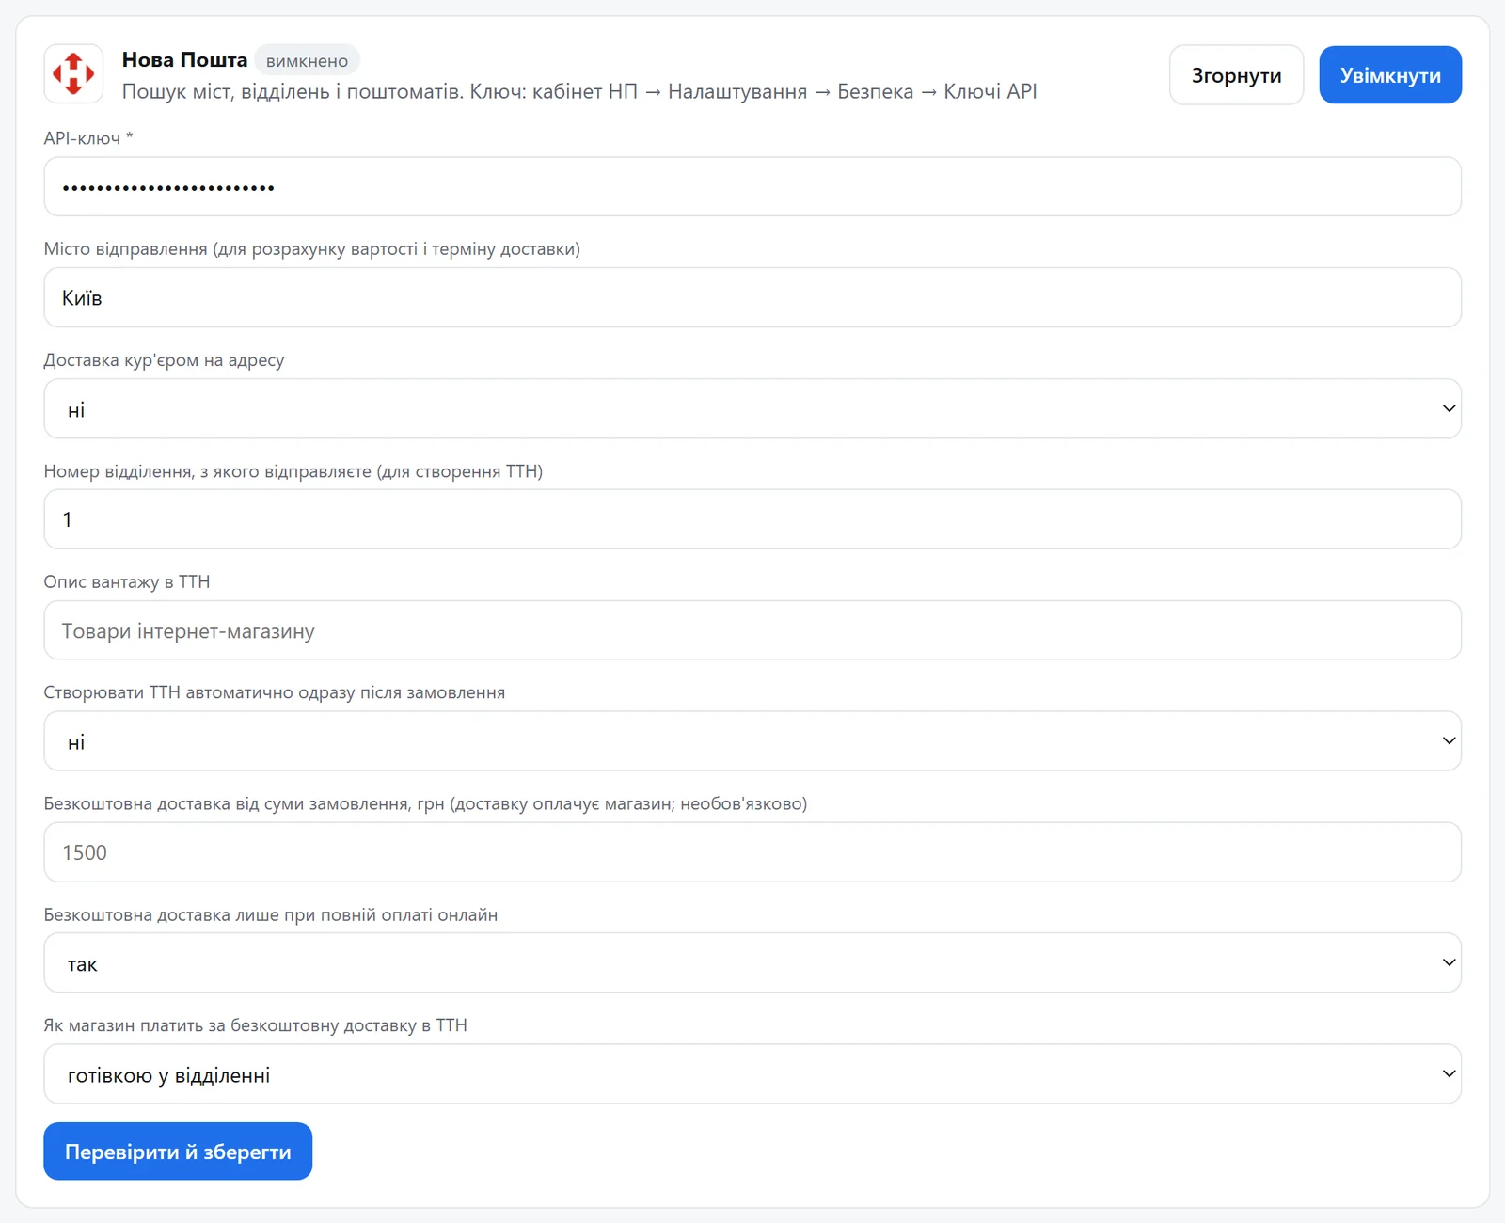This screenshot has height=1223, width=1505.
Task: Collapse the panel with Згорнути button
Action: pos(1236,75)
